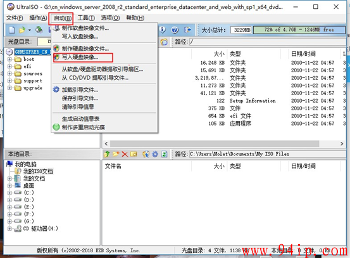Viewport: 350px width, 258px height.
Task: Click the refresh icon in local toolbar
Action: (165, 154)
